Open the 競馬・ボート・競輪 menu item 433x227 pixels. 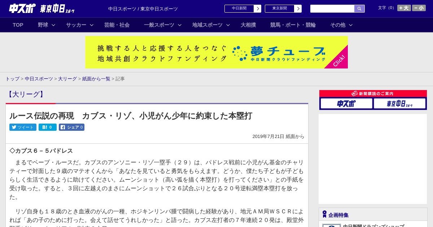pos(293,25)
